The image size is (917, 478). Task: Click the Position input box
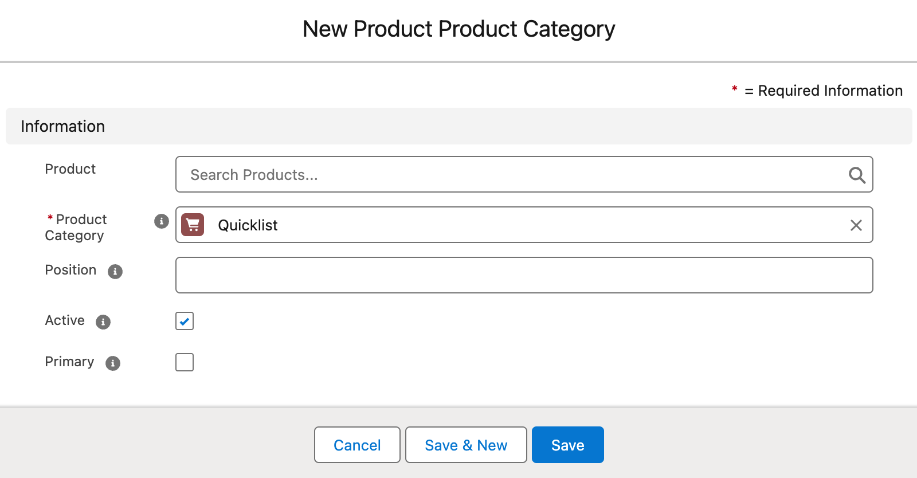pyautogui.click(x=524, y=275)
